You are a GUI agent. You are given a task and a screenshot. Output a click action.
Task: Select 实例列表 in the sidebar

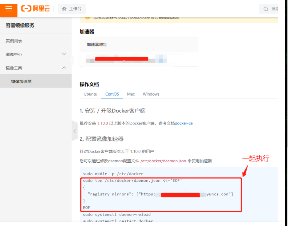click(x=14, y=41)
